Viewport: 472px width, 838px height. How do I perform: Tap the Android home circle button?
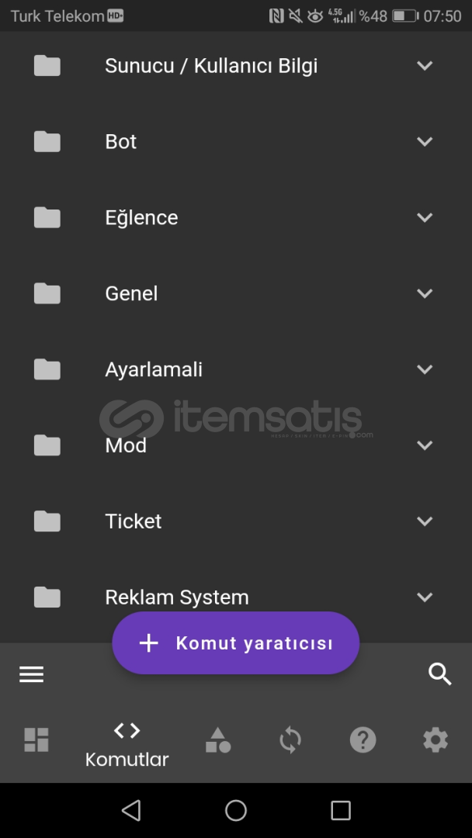236,810
